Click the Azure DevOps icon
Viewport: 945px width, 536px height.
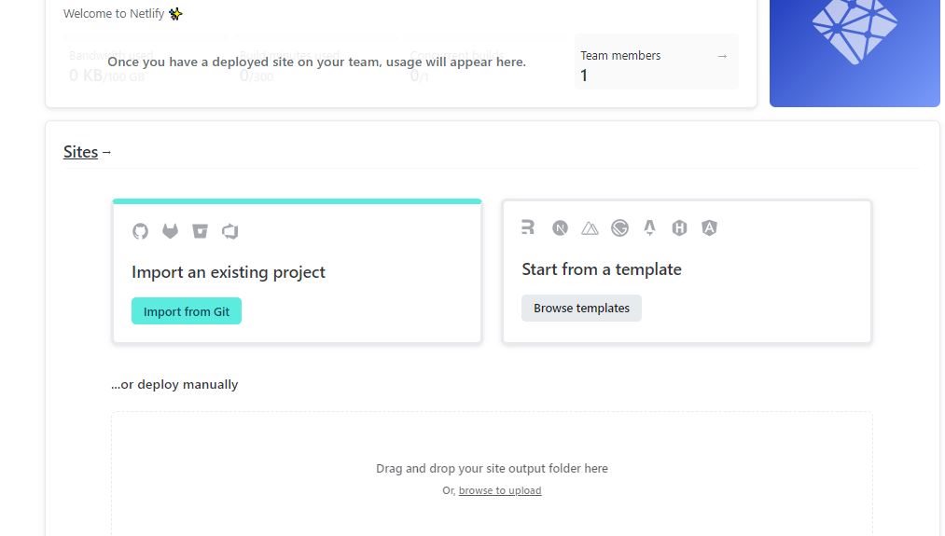pos(230,231)
